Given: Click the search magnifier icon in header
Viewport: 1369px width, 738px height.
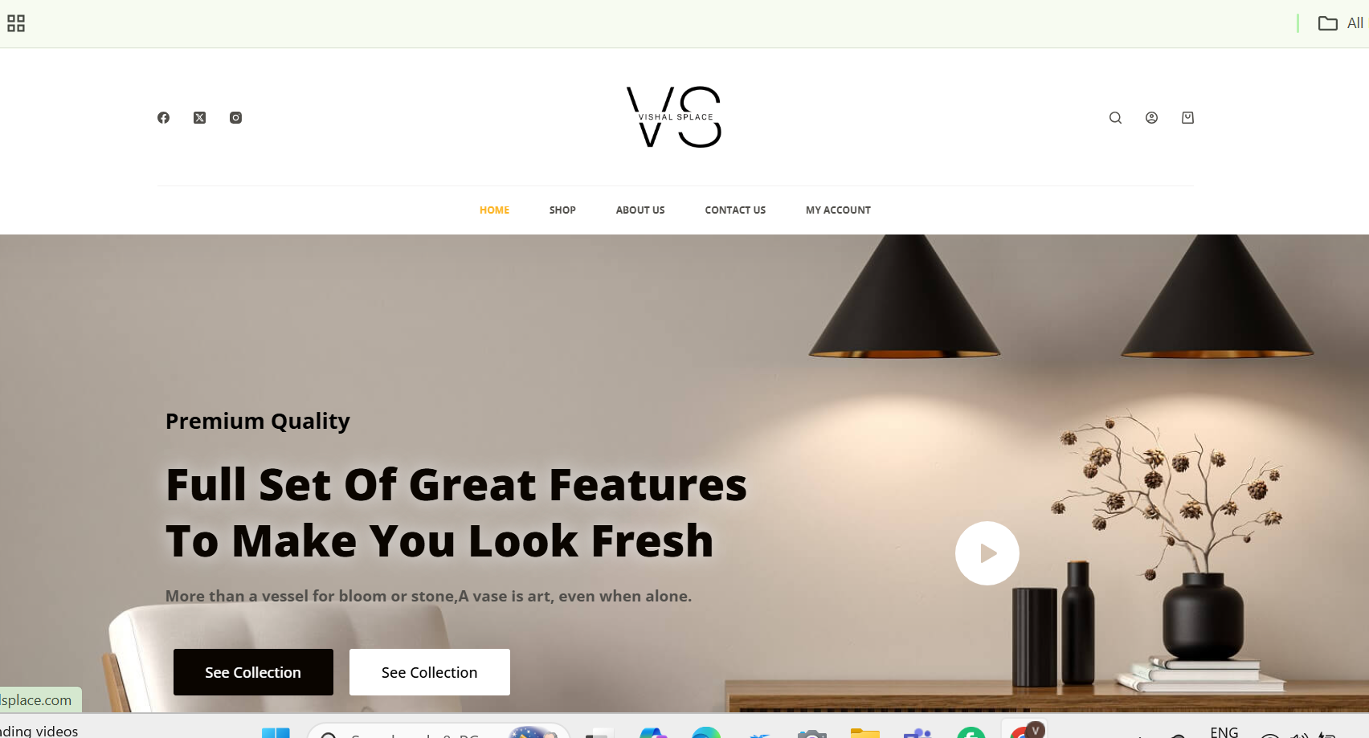Looking at the screenshot, I should coord(1115,117).
